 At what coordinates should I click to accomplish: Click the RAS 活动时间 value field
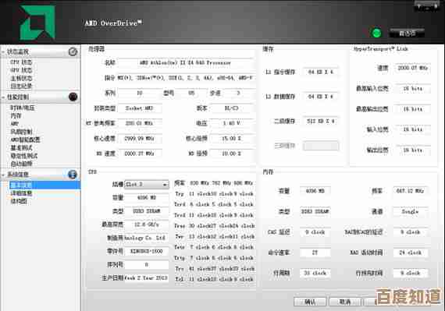[410, 253]
